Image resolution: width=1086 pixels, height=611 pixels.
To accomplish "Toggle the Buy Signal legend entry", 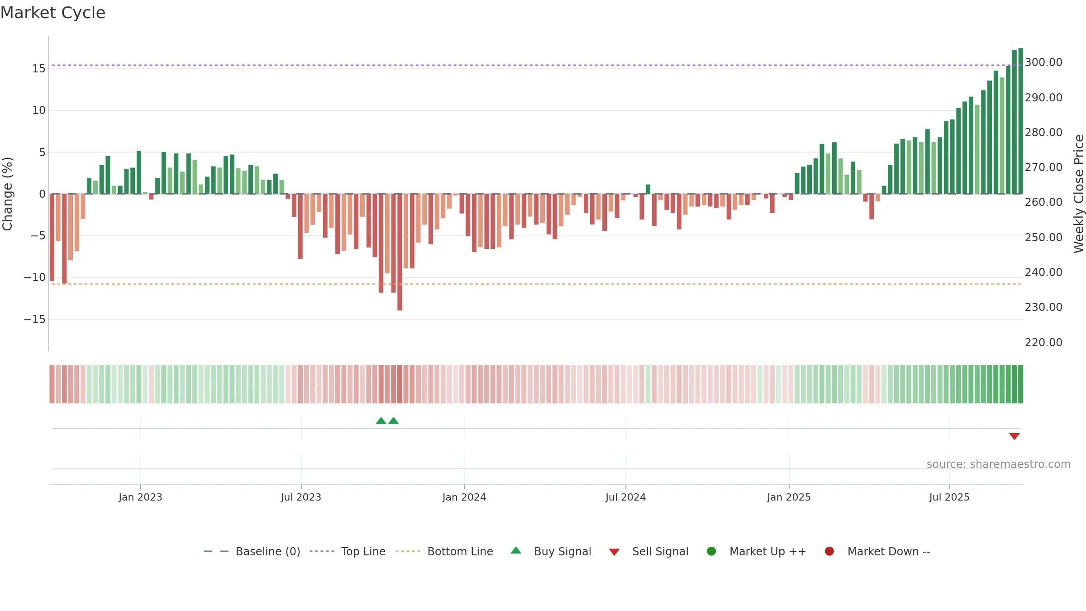I will point(551,551).
